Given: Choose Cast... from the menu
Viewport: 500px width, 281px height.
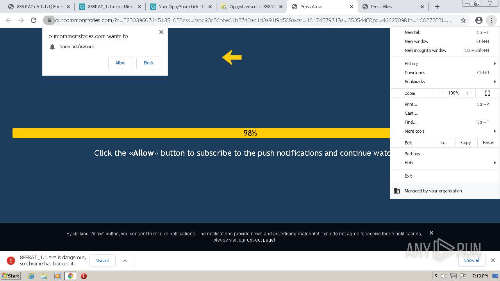Looking at the screenshot, I should tap(445, 113).
